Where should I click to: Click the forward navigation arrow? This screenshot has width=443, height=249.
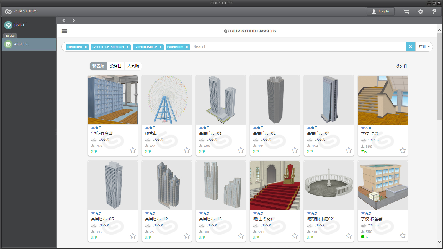(73, 20)
